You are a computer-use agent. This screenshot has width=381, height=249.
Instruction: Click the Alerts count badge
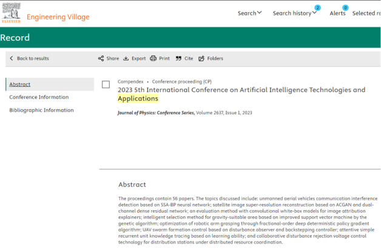pyautogui.click(x=345, y=8)
